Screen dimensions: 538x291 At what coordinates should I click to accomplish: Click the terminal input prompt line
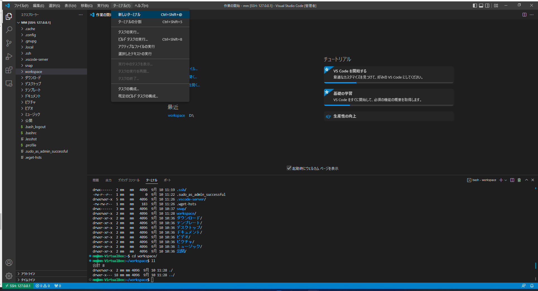[152, 280]
